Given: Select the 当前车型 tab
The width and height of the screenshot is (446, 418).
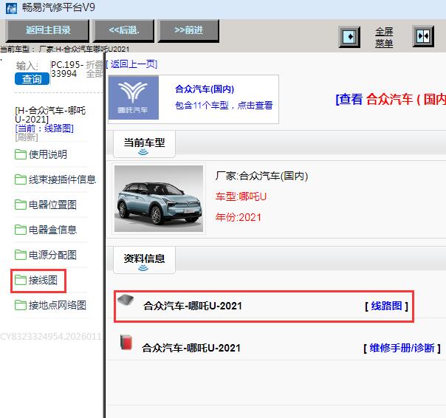Looking at the screenshot, I should 144,144.
